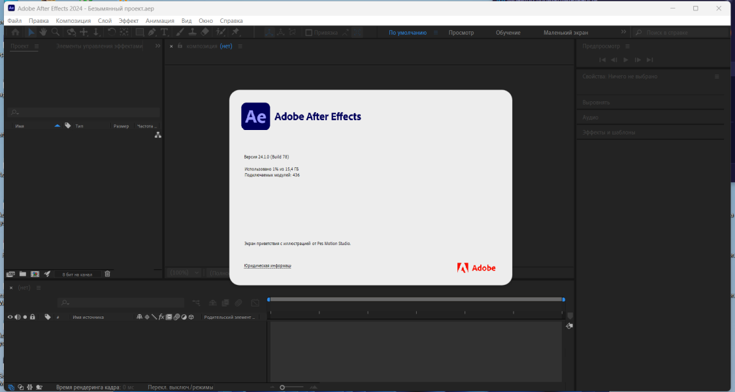Select the Orbit camera tool

coord(71,32)
